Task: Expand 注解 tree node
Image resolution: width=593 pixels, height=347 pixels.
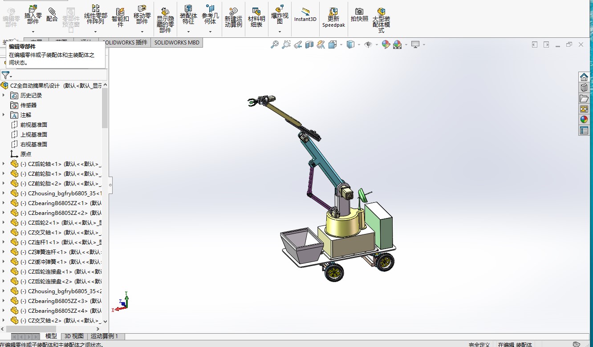Action: click(x=4, y=115)
